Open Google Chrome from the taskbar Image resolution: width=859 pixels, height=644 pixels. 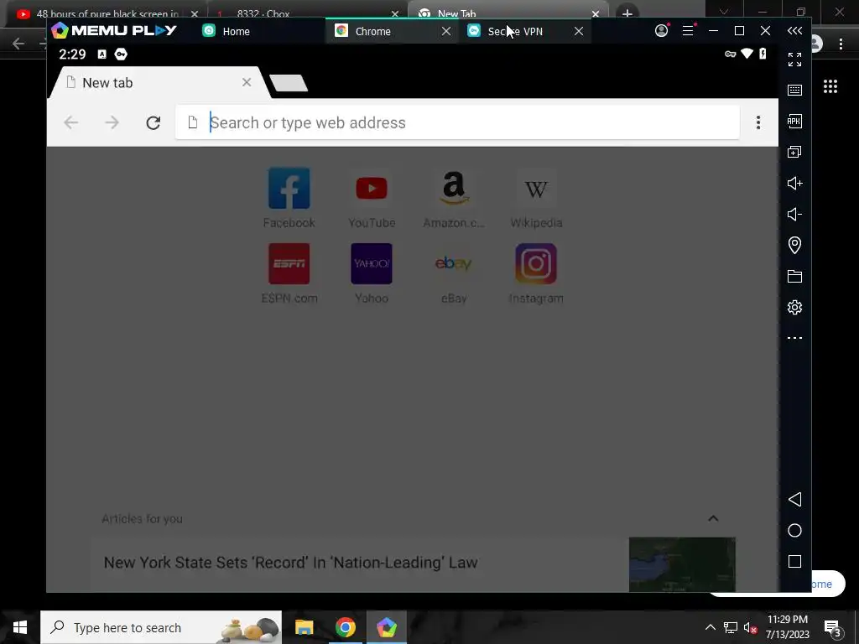point(345,627)
